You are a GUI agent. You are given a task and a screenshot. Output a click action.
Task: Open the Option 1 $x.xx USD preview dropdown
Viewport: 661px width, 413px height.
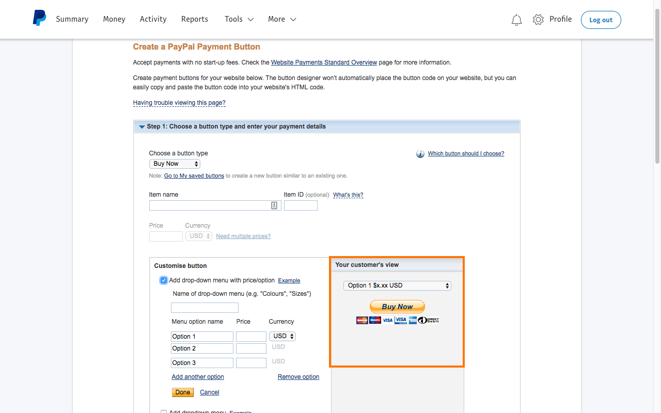click(x=397, y=285)
